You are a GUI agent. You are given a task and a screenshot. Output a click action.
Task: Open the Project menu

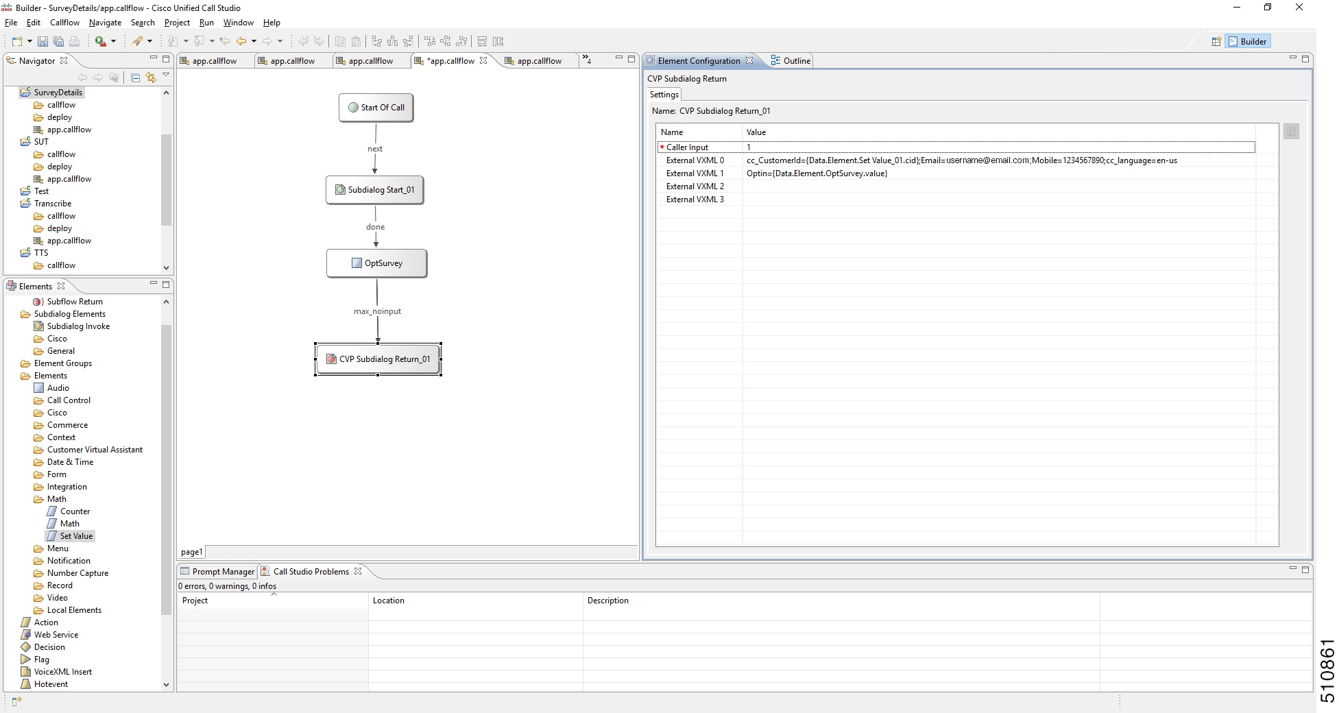coord(177,23)
